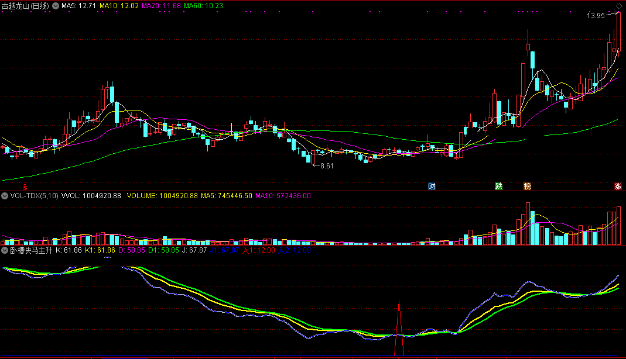Click the volume MA10: 572436.00 label

click(283, 196)
